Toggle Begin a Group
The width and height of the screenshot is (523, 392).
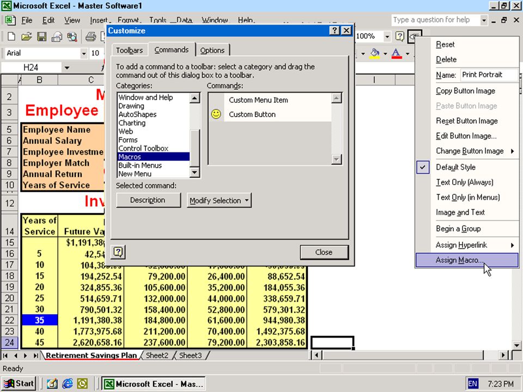(467, 229)
